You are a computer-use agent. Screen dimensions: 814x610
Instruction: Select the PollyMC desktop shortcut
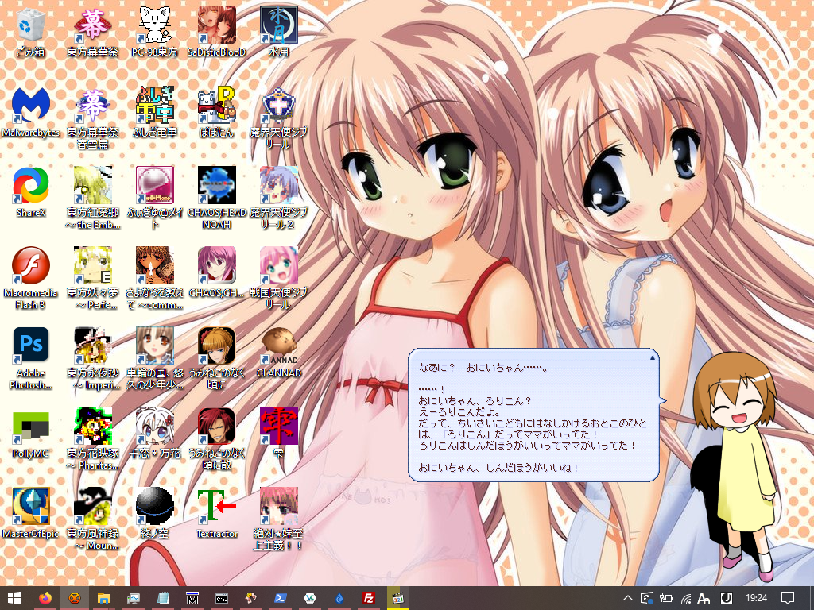(31, 433)
